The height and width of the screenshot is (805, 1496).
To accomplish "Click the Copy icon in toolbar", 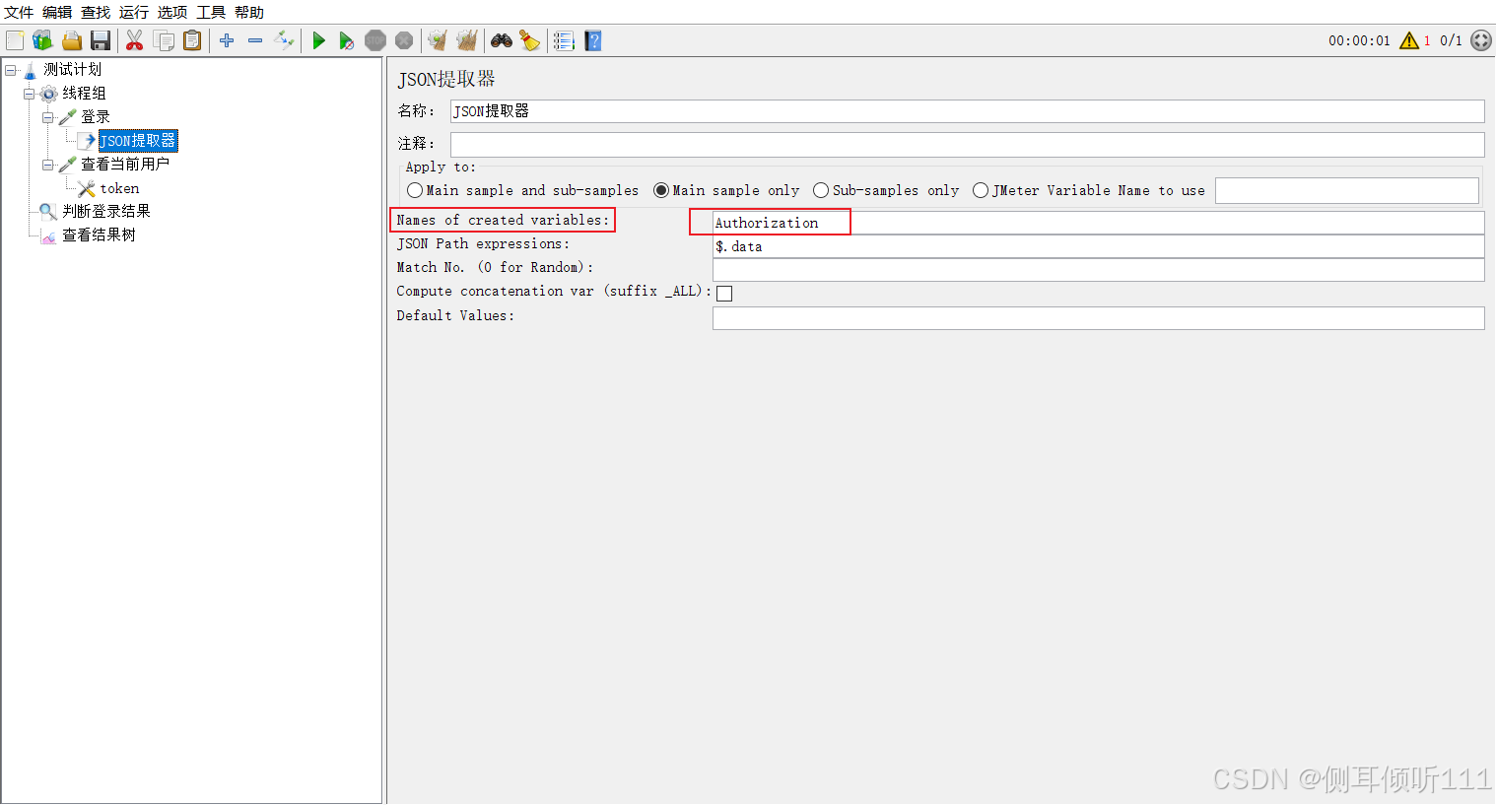I will point(164,40).
